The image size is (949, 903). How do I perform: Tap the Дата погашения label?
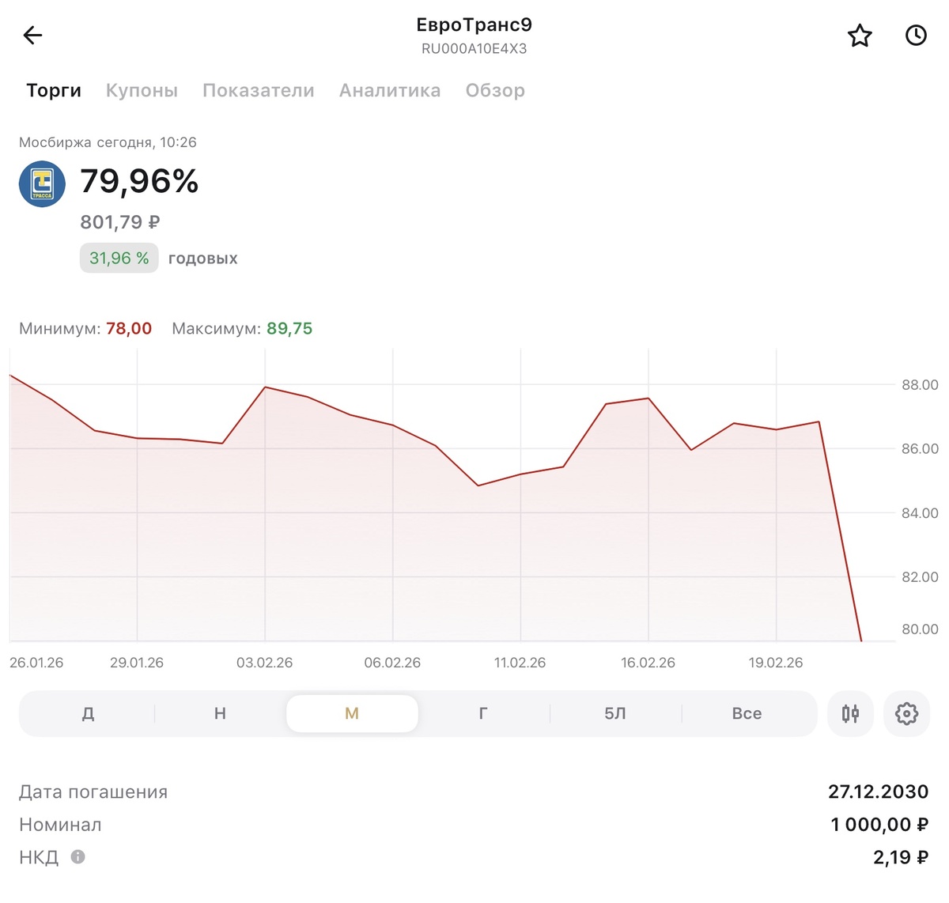click(x=93, y=792)
